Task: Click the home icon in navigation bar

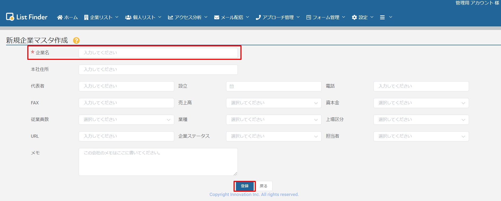Action: point(60,17)
